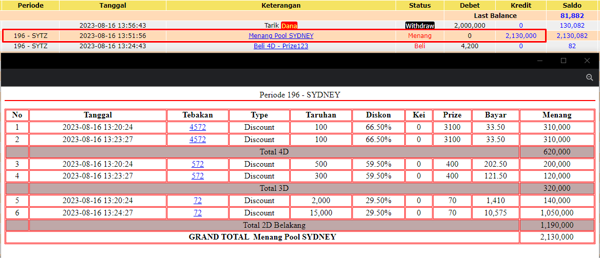Click date 2023-08-16 13:24:27 in popup
This screenshot has width=600, height=258.
click(98, 213)
